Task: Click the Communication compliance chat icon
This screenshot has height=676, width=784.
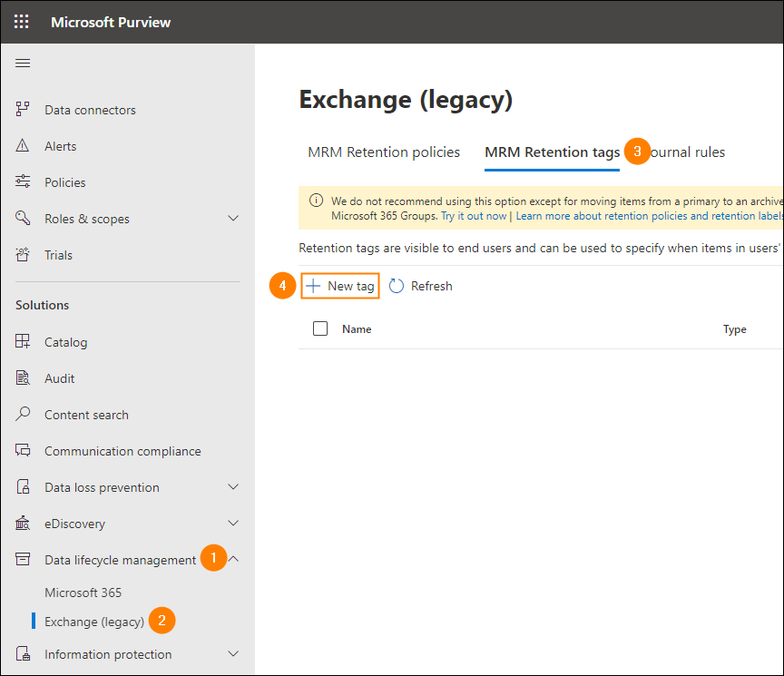Action: click(x=23, y=450)
